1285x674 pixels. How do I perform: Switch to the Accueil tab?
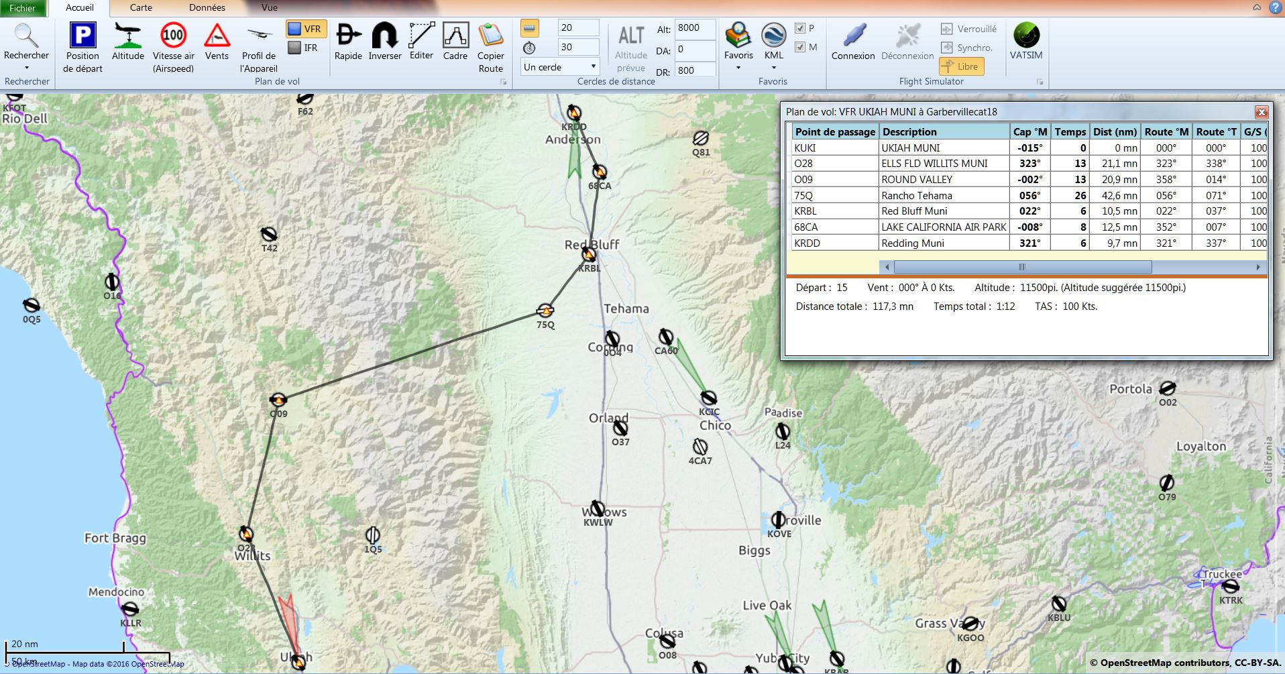(80, 8)
